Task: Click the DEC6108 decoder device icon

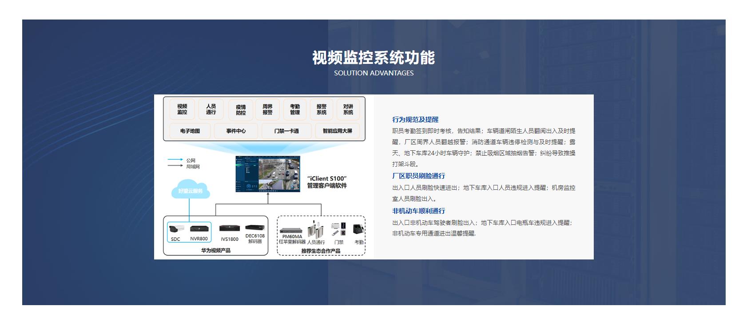Action: (x=254, y=228)
